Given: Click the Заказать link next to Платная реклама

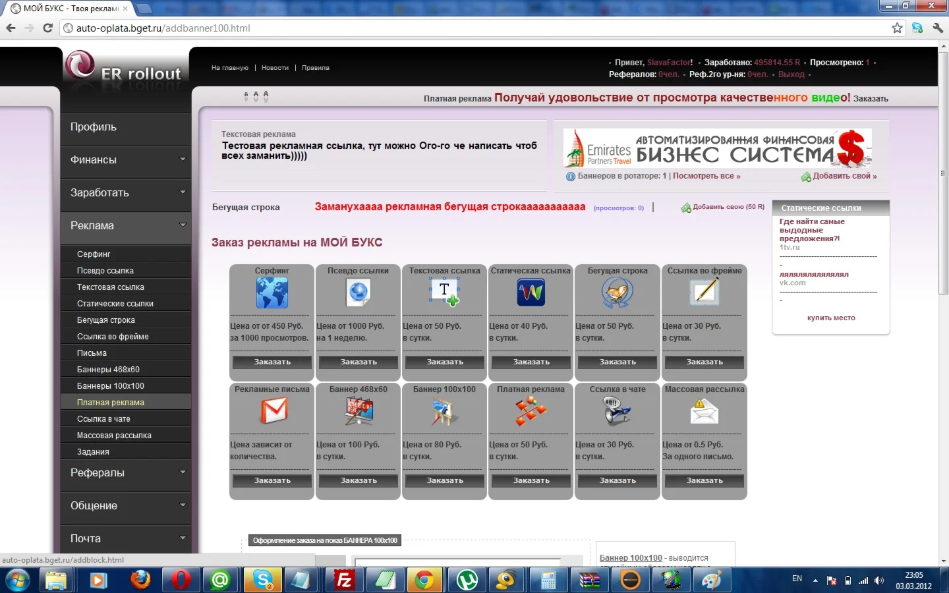Looking at the screenshot, I should [x=871, y=99].
